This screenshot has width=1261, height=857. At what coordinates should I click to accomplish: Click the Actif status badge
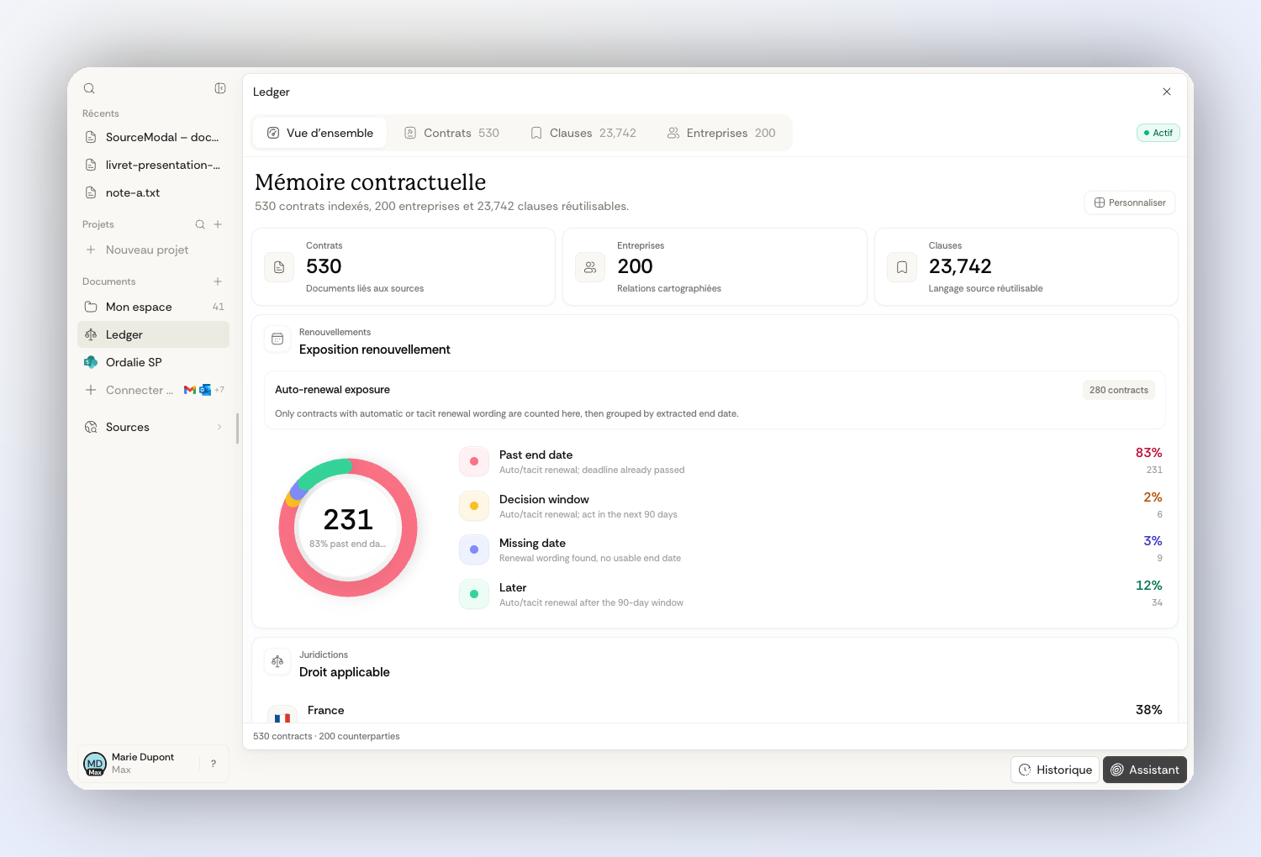(x=1158, y=133)
